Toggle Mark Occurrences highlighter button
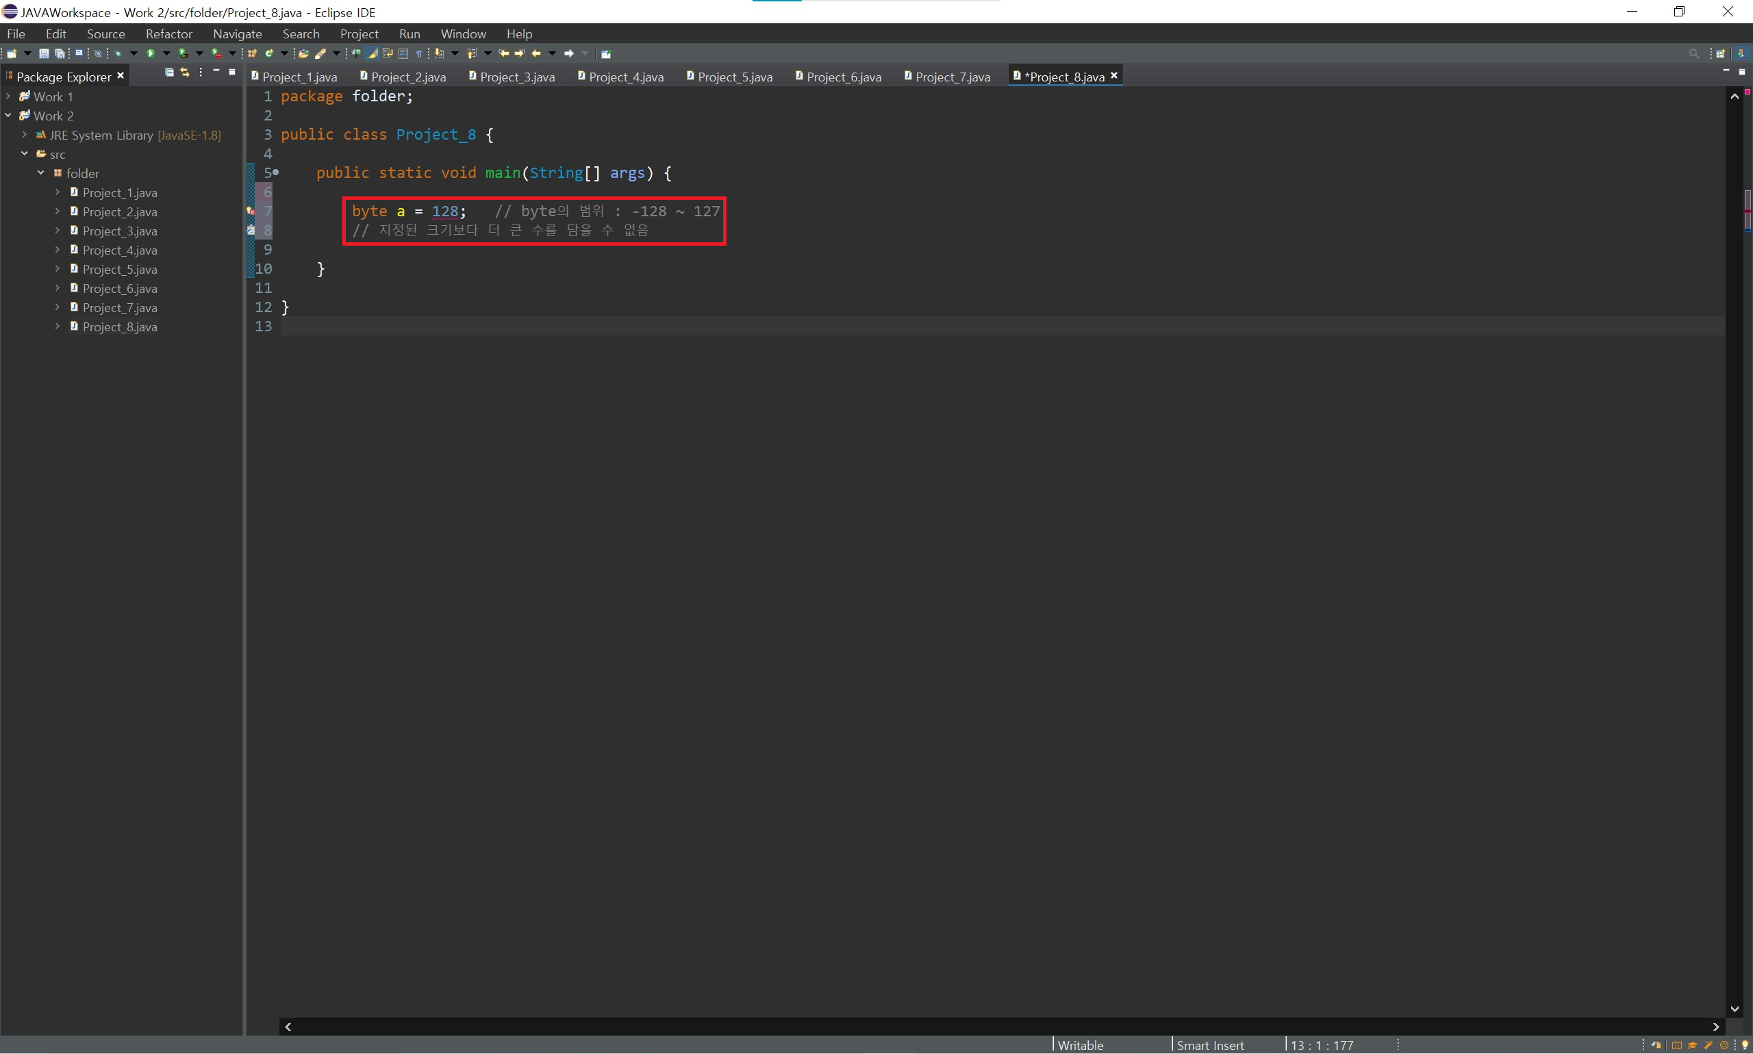Viewport: 1753px width, 1054px height. (372, 53)
